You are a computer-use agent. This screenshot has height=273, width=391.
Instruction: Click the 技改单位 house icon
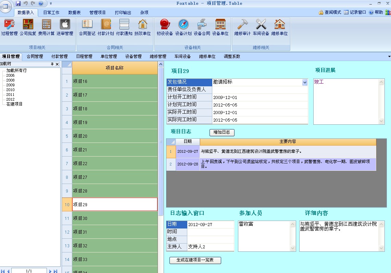143,27
